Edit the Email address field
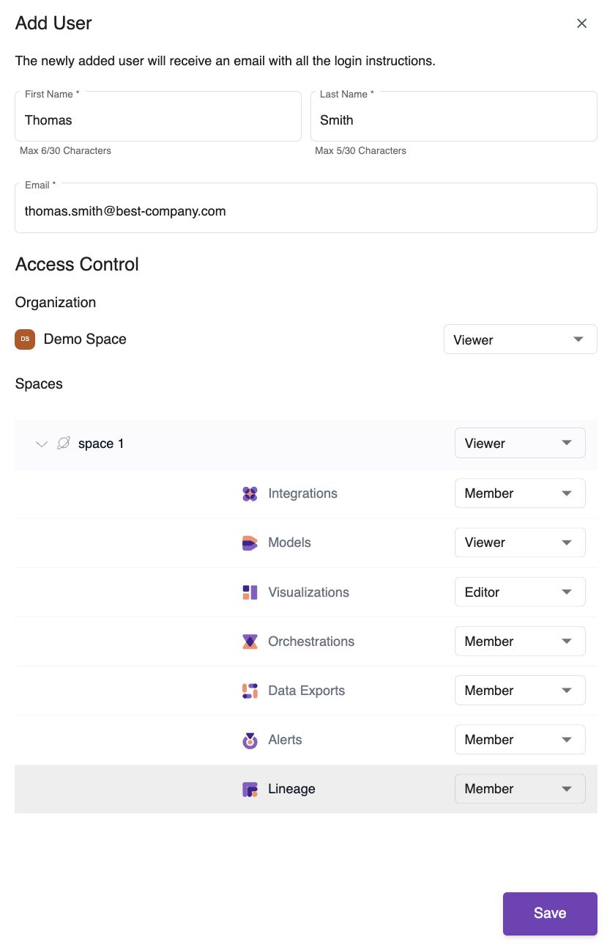 [305, 211]
